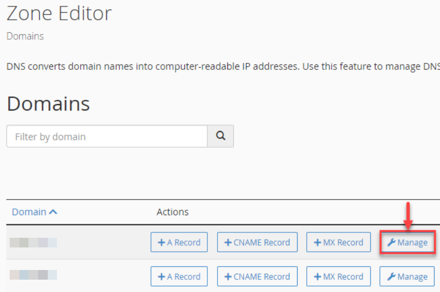
Task: Click the Zone Editor page title
Action: (x=59, y=13)
